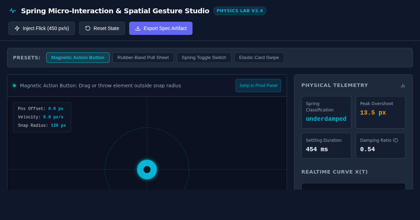
Task: Click the PHYSICAL TELEMETRY heading
Action: click(x=335, y=85)
